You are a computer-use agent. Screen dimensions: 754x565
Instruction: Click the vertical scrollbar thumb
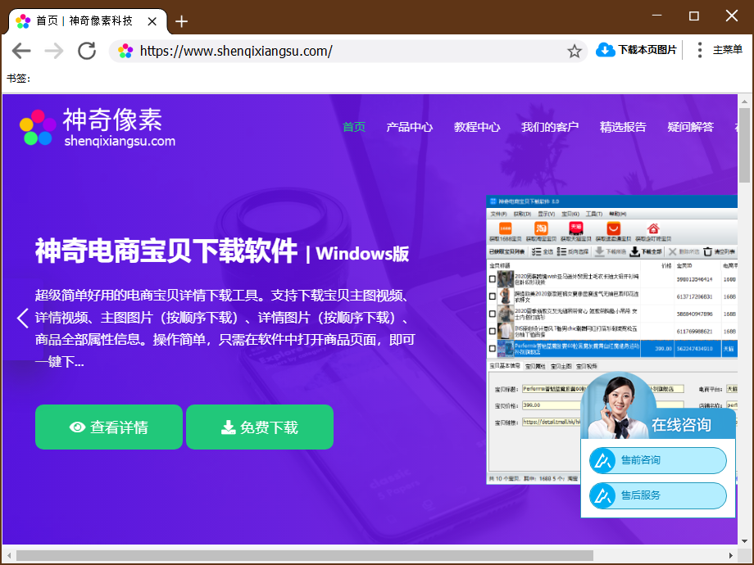[x=744, y=145]
